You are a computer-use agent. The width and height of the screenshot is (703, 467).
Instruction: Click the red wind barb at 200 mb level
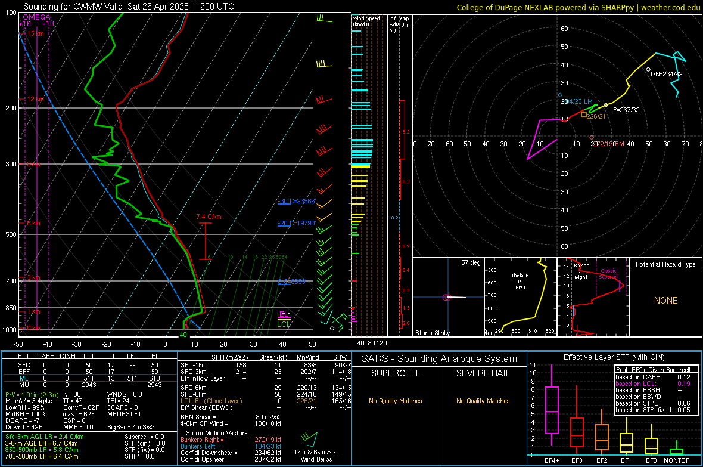[x=324, y=100]
